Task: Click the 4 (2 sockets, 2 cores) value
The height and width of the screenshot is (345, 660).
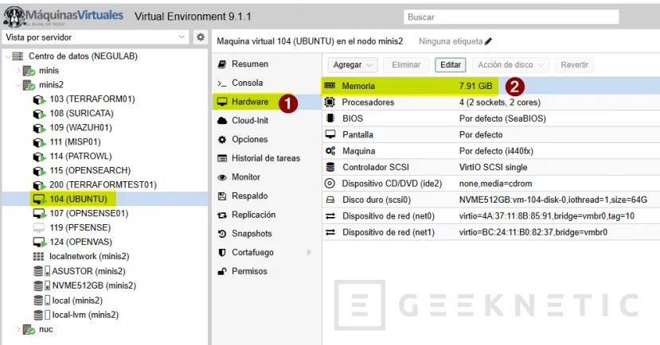Action: 500,102
